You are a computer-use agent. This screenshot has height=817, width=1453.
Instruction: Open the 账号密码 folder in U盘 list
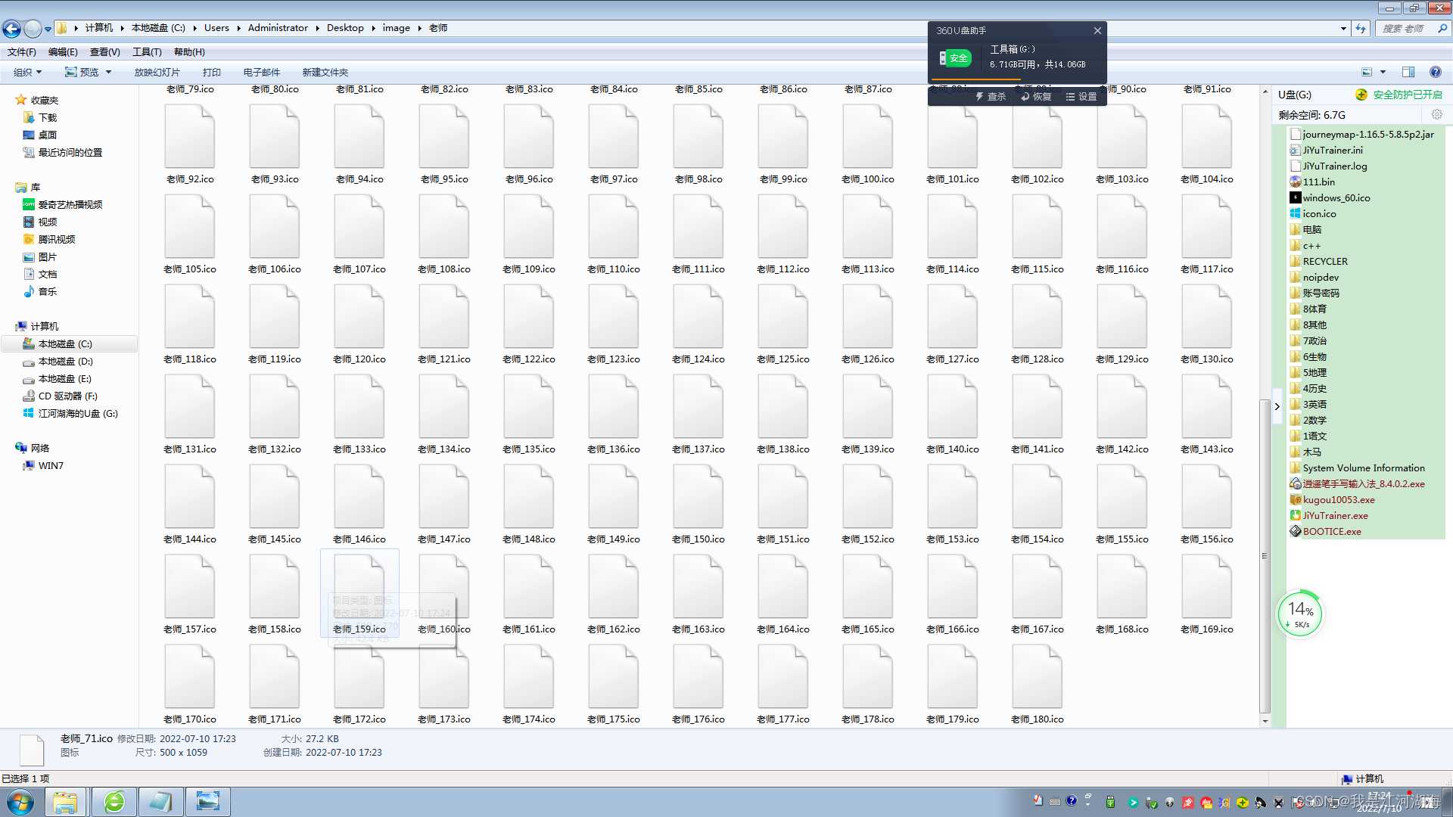pos(1315,293)
